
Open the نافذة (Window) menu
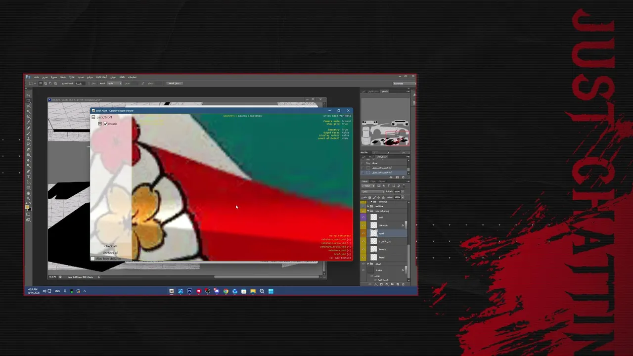tap(122, 77)
